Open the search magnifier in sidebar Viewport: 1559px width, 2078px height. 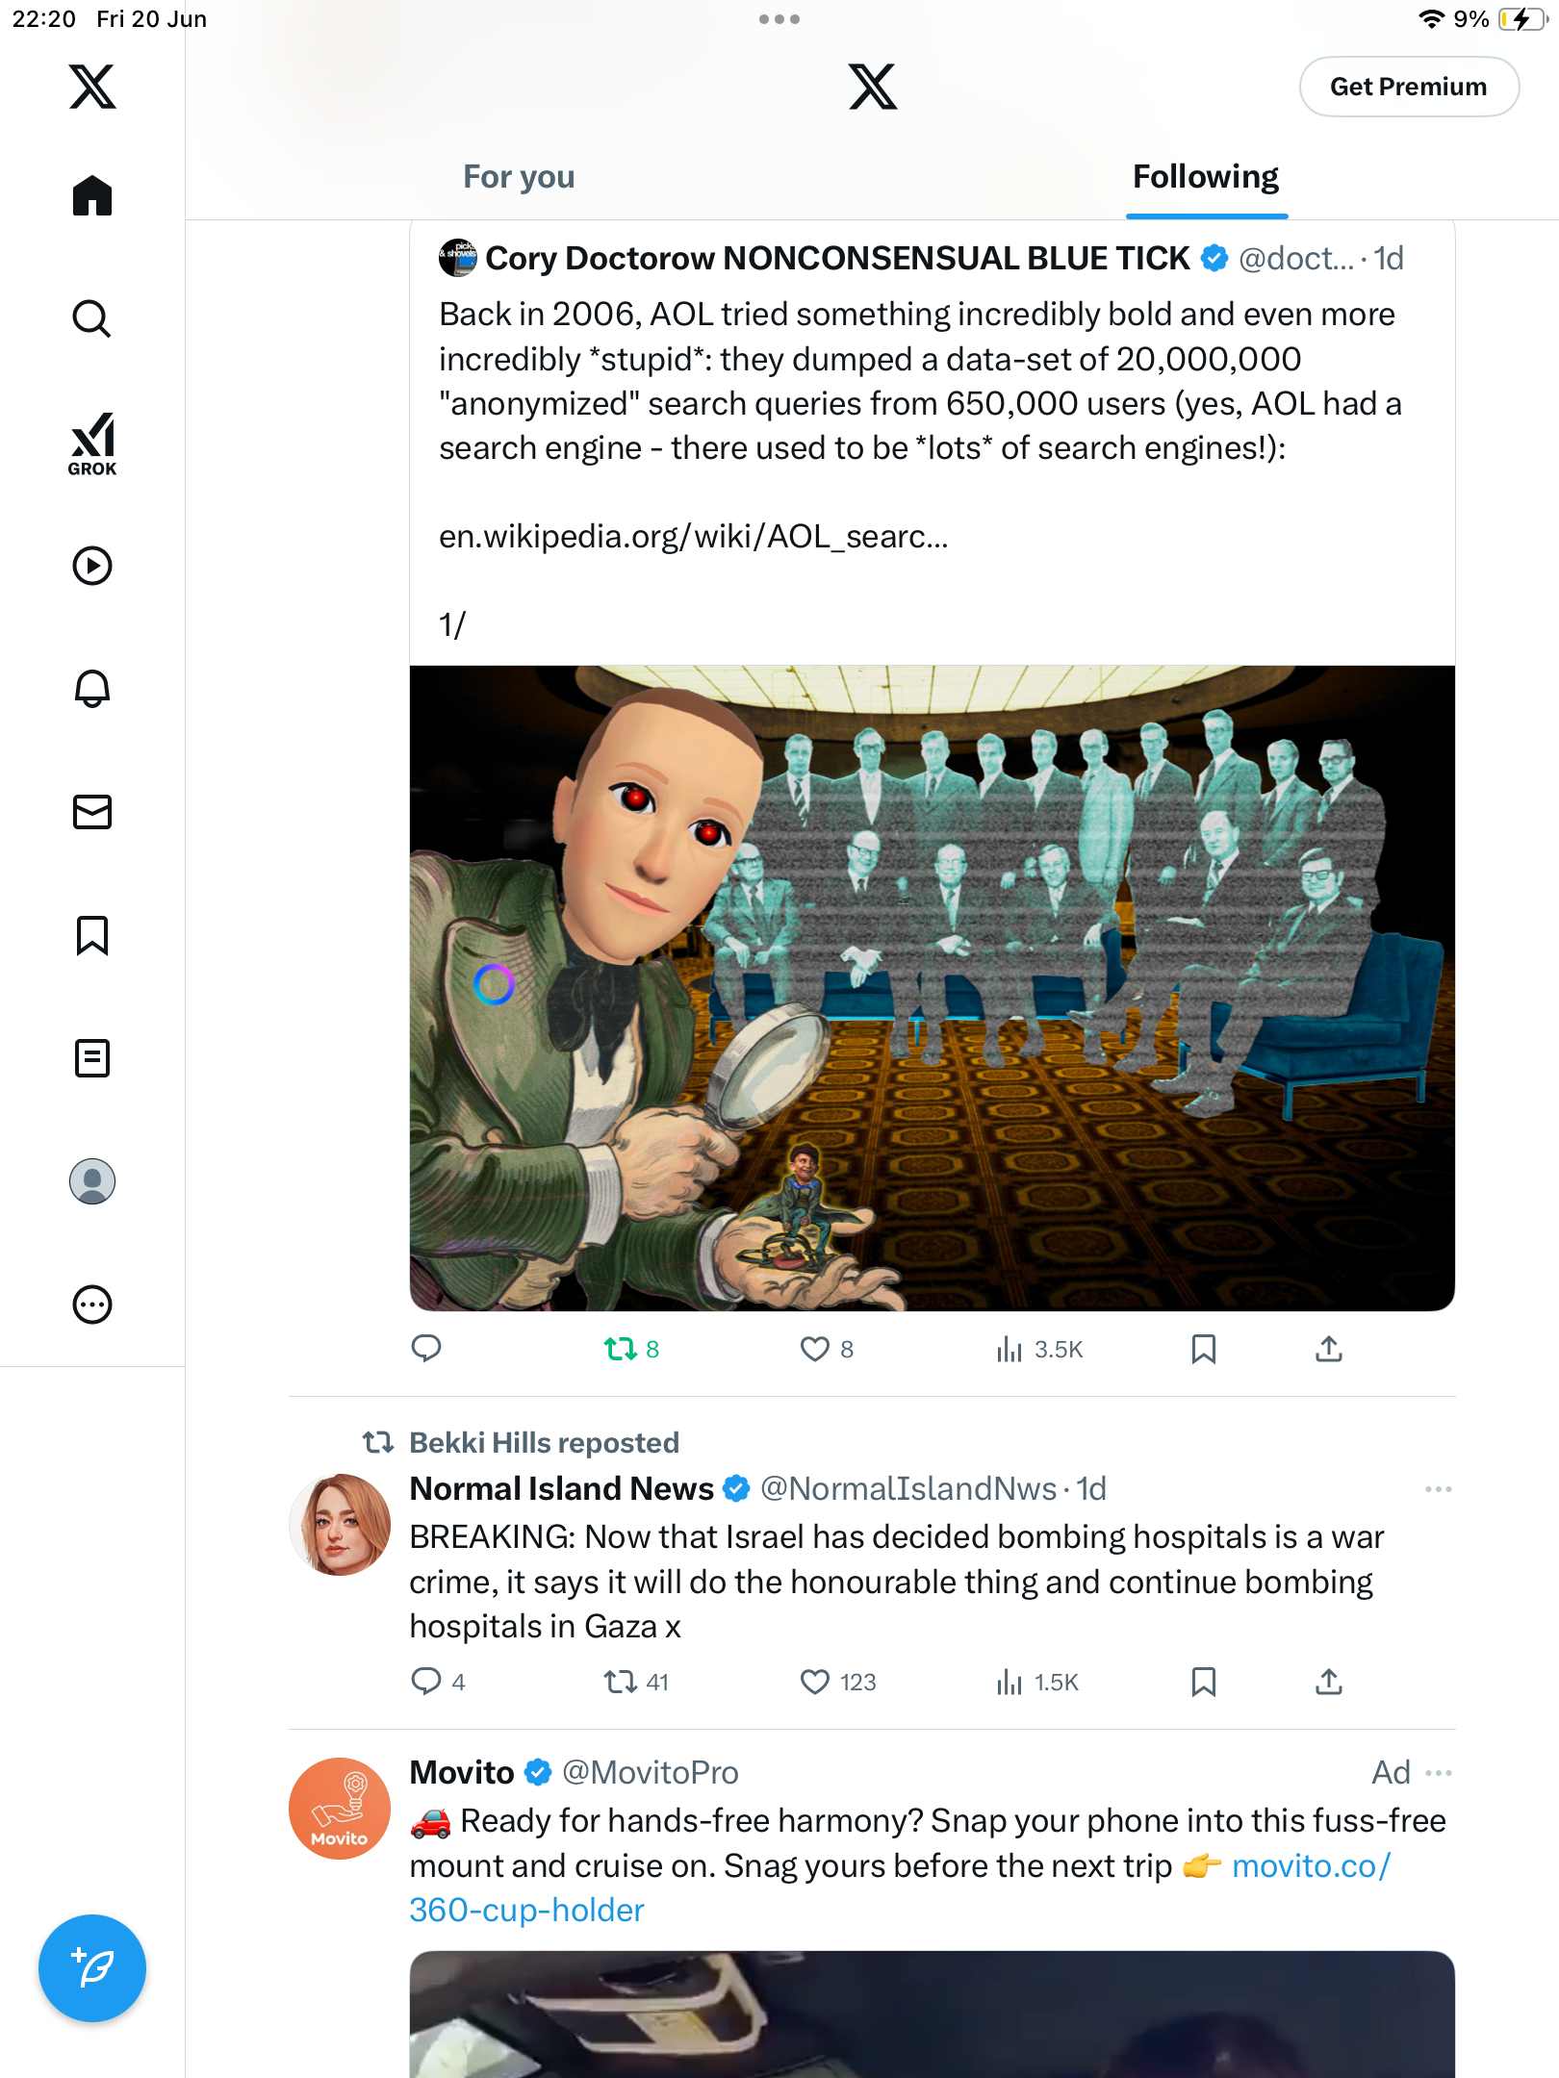(92, 318)
